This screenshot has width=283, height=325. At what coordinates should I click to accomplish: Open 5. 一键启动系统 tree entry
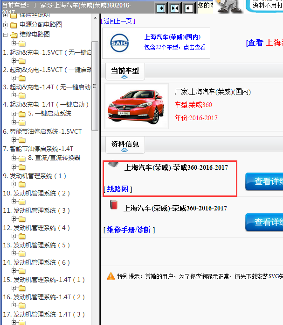tap(50, 113)
